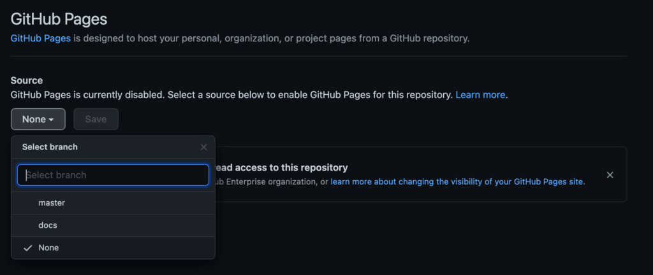This screenshot has width=653, height=275.
Task: Click the Source section label
Action: click(27, 80)
